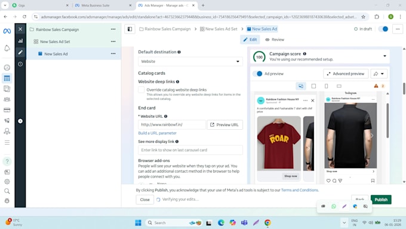Open options menu for New Sales Ad
The width and height of the screenshot is (406, 229).
click(x=113, y=54)
